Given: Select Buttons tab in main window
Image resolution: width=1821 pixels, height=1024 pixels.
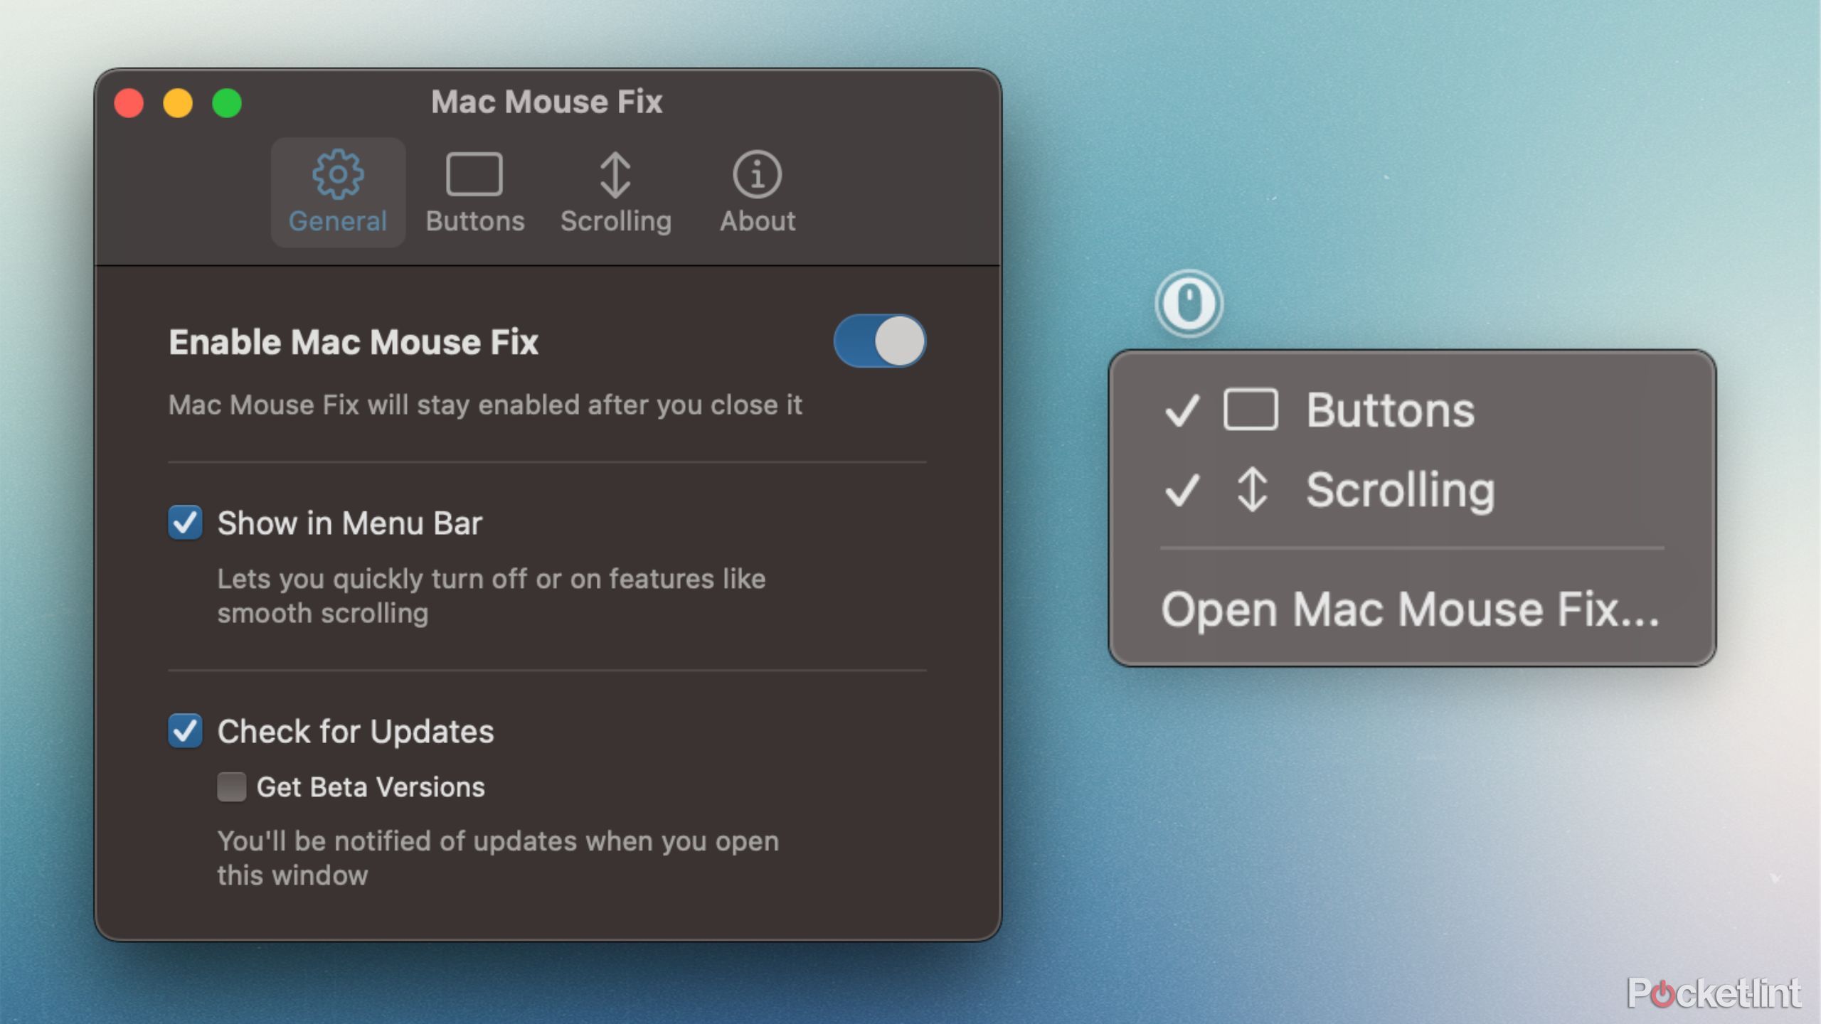Looking at the screenshot, I should pos(474,188).
